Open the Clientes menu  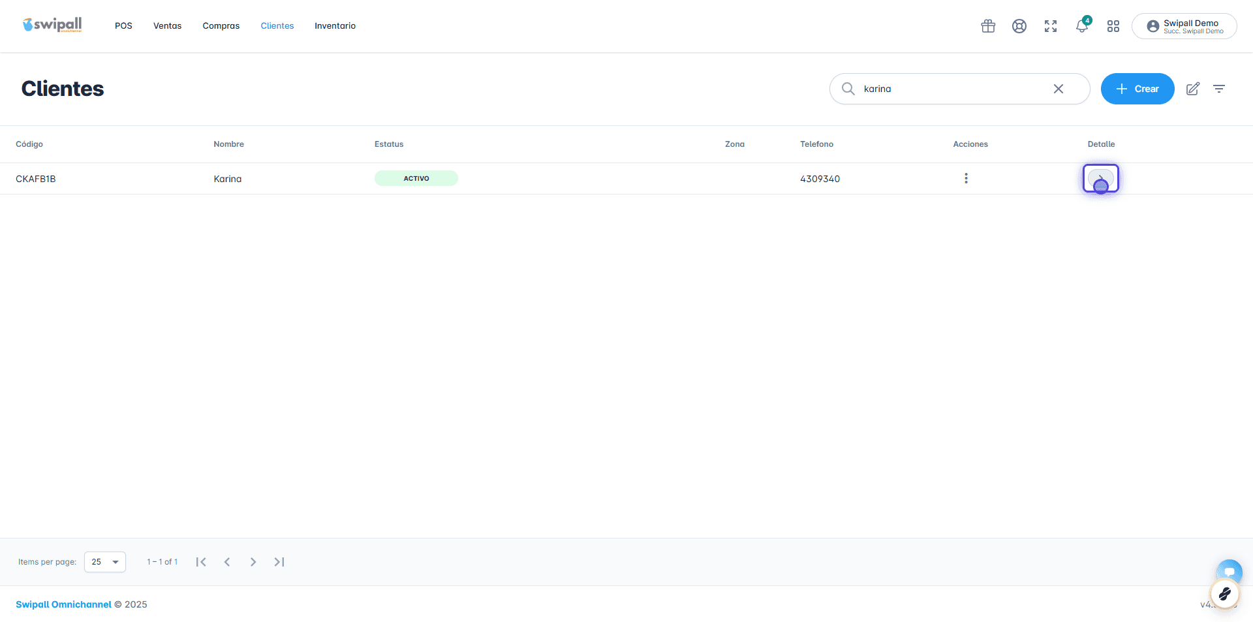coord(277,26)
